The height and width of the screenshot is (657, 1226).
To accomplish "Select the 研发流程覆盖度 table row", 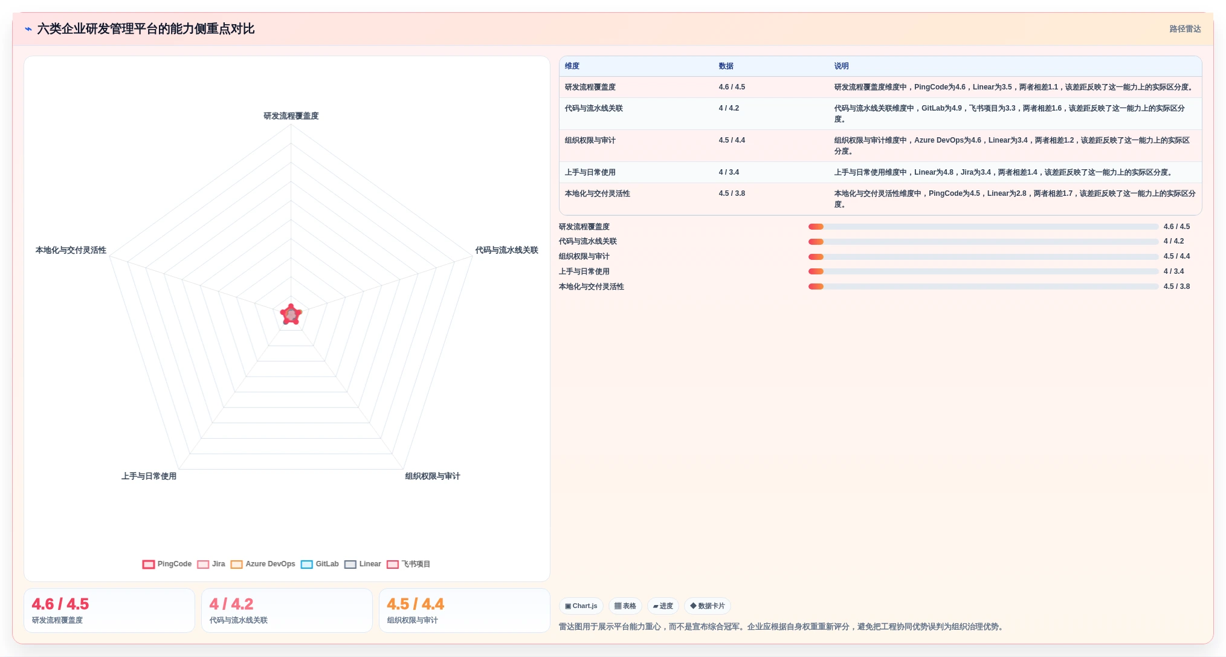I will 880,87.
